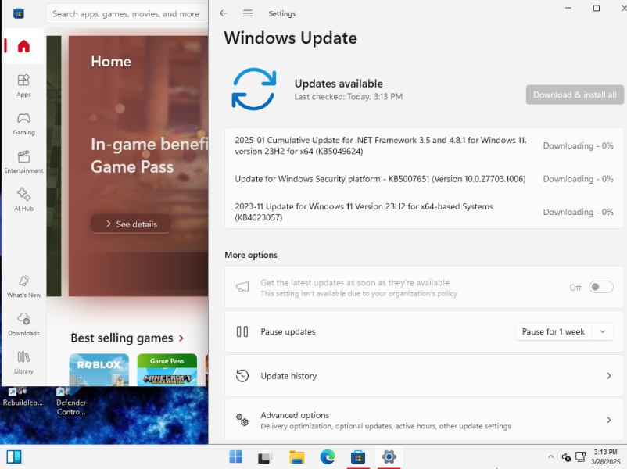Image resolution: width=627 pixels, height=469 pixels.
Task: Click the volume muted tray icon
Action: 566,456
